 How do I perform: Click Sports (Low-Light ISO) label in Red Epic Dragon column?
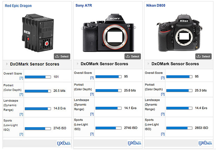coord(11,125)
